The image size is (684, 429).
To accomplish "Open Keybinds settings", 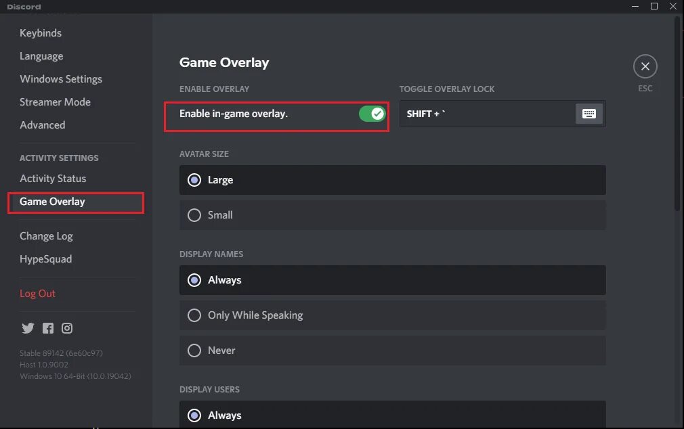I will tap(41, 33).
